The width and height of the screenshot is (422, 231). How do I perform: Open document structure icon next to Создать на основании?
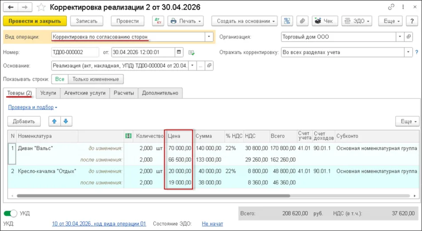point(287,21)
